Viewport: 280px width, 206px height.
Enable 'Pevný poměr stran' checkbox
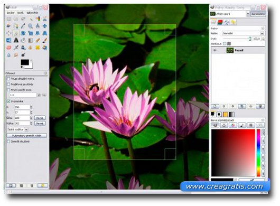point(8,90)
